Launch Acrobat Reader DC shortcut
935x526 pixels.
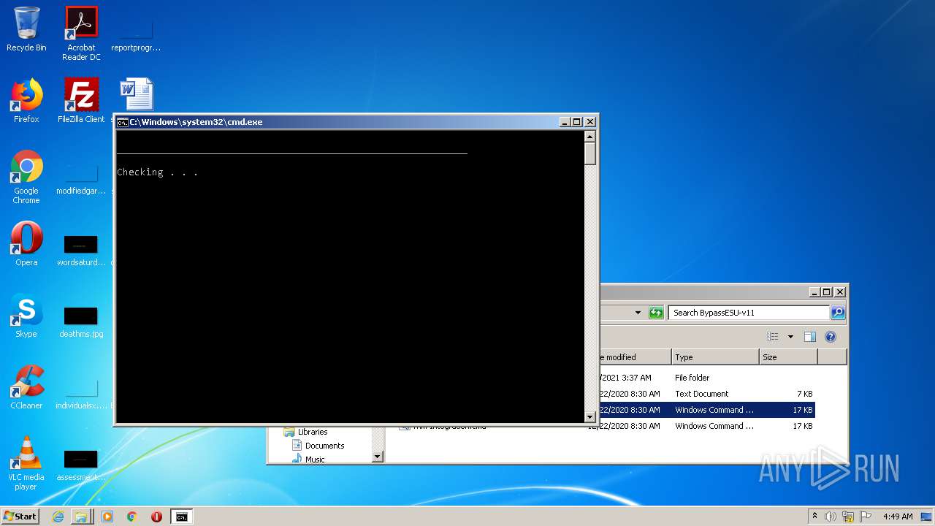pos(81,34)
